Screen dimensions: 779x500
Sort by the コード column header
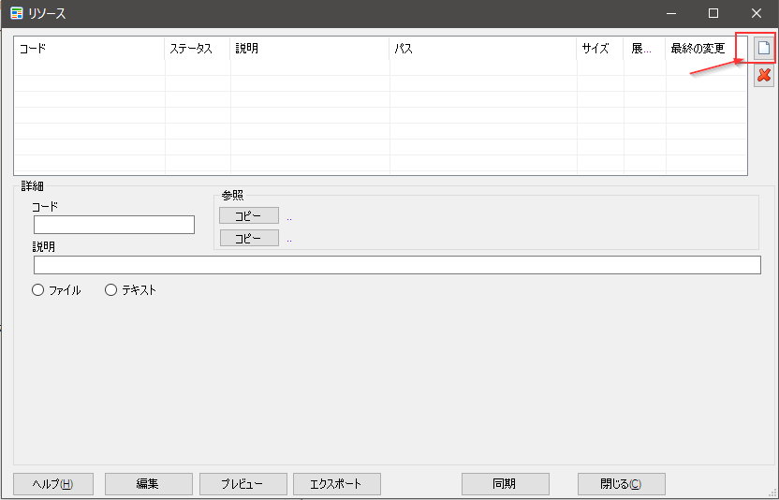(90, 49)
